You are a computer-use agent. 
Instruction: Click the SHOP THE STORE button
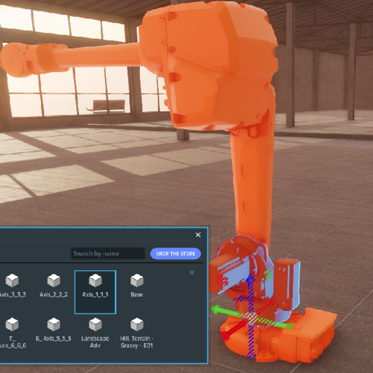click(x=175, y=254)
